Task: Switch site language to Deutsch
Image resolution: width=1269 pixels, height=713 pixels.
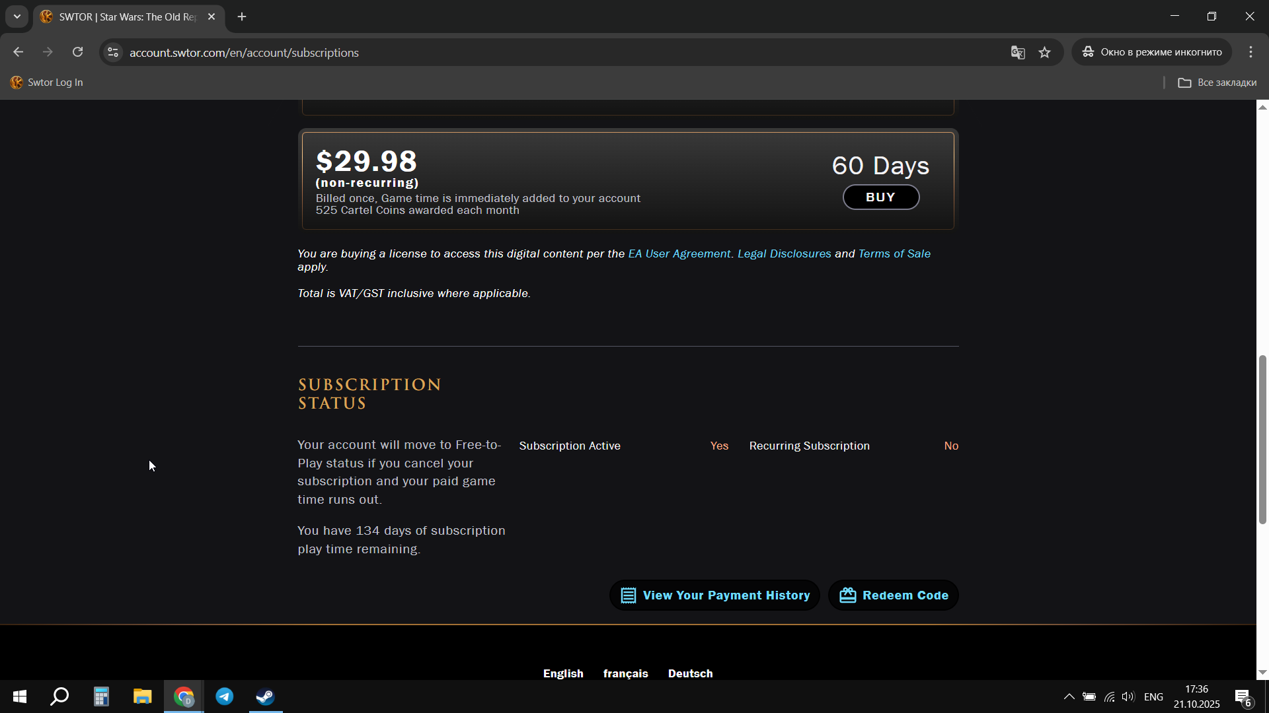Action: tap(690, 673)
